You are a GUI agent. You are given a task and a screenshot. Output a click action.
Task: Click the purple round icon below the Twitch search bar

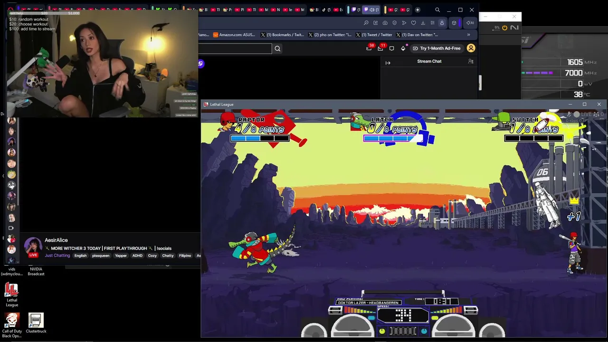click(201, 64)
